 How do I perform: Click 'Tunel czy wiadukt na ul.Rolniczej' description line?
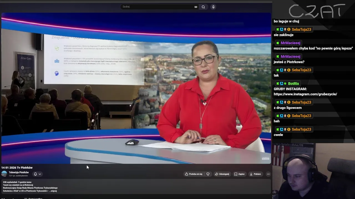pos(18,185)
